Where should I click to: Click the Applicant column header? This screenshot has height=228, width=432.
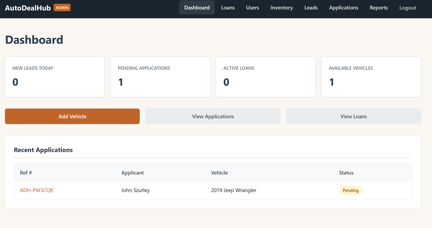coord(132,173)
